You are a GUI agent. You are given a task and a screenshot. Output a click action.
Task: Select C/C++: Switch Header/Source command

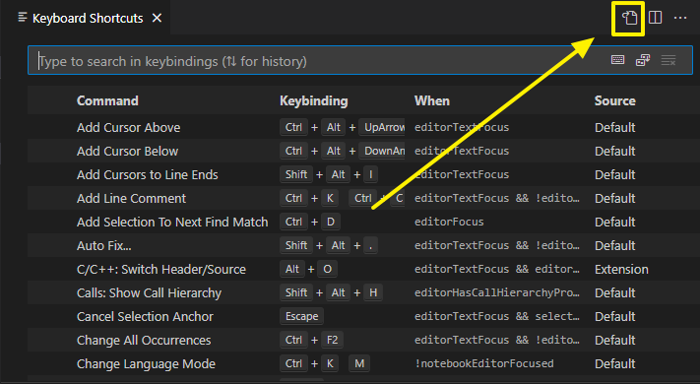coord(161,269)
